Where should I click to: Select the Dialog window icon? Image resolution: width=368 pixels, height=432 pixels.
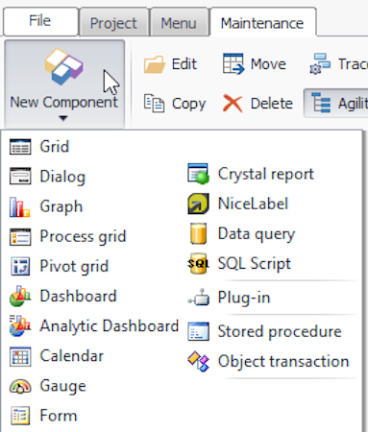(x=20, y=177)
